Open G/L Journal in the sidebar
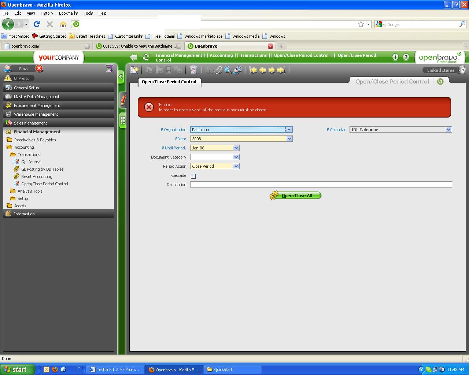 pyautogui.click(x=31, y=162)
